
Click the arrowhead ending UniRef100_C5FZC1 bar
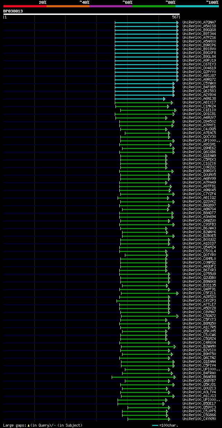(x=177, y=293)
